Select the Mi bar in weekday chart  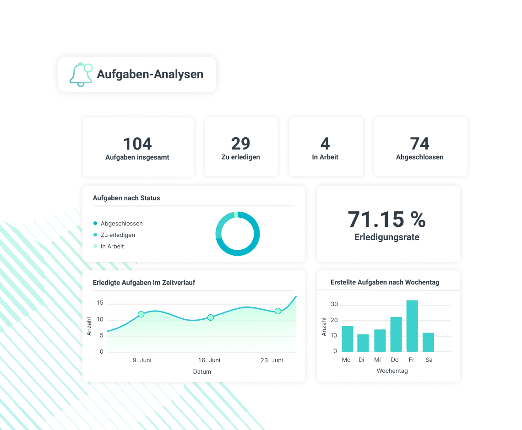pos(380,340)
